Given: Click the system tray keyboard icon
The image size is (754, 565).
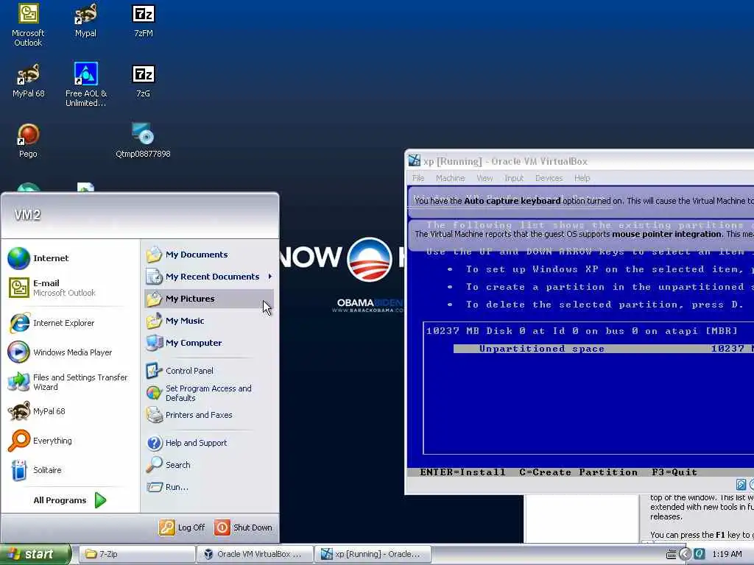Looking at the screenshot, I should point(671,555).
